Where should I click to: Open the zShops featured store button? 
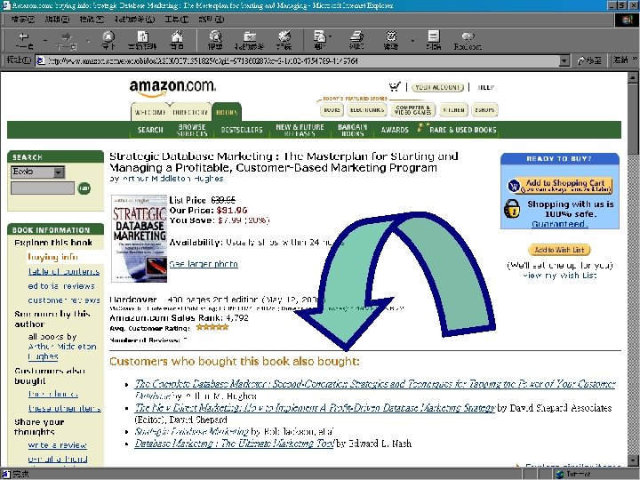coord(484,110)
